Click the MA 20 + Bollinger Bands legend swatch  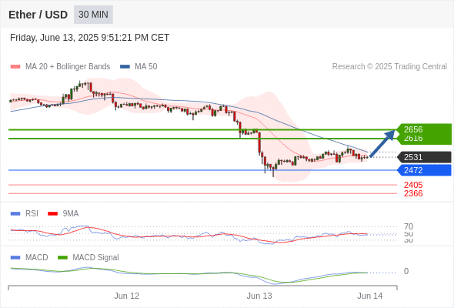15,67
